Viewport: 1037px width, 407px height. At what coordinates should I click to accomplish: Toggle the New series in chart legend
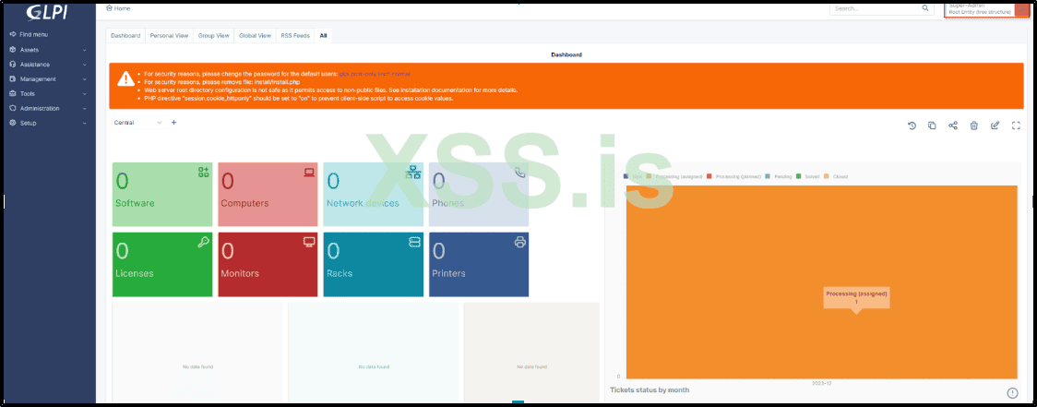(633, 176)
